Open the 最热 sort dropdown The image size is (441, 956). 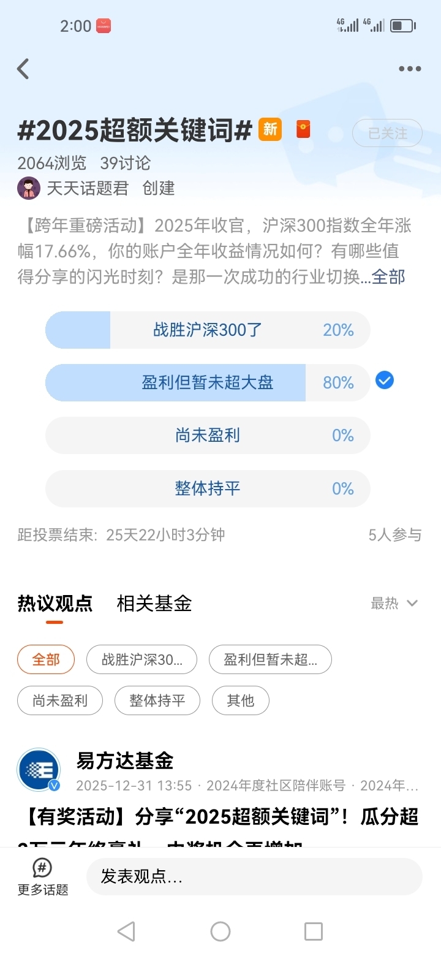[394, 604]
